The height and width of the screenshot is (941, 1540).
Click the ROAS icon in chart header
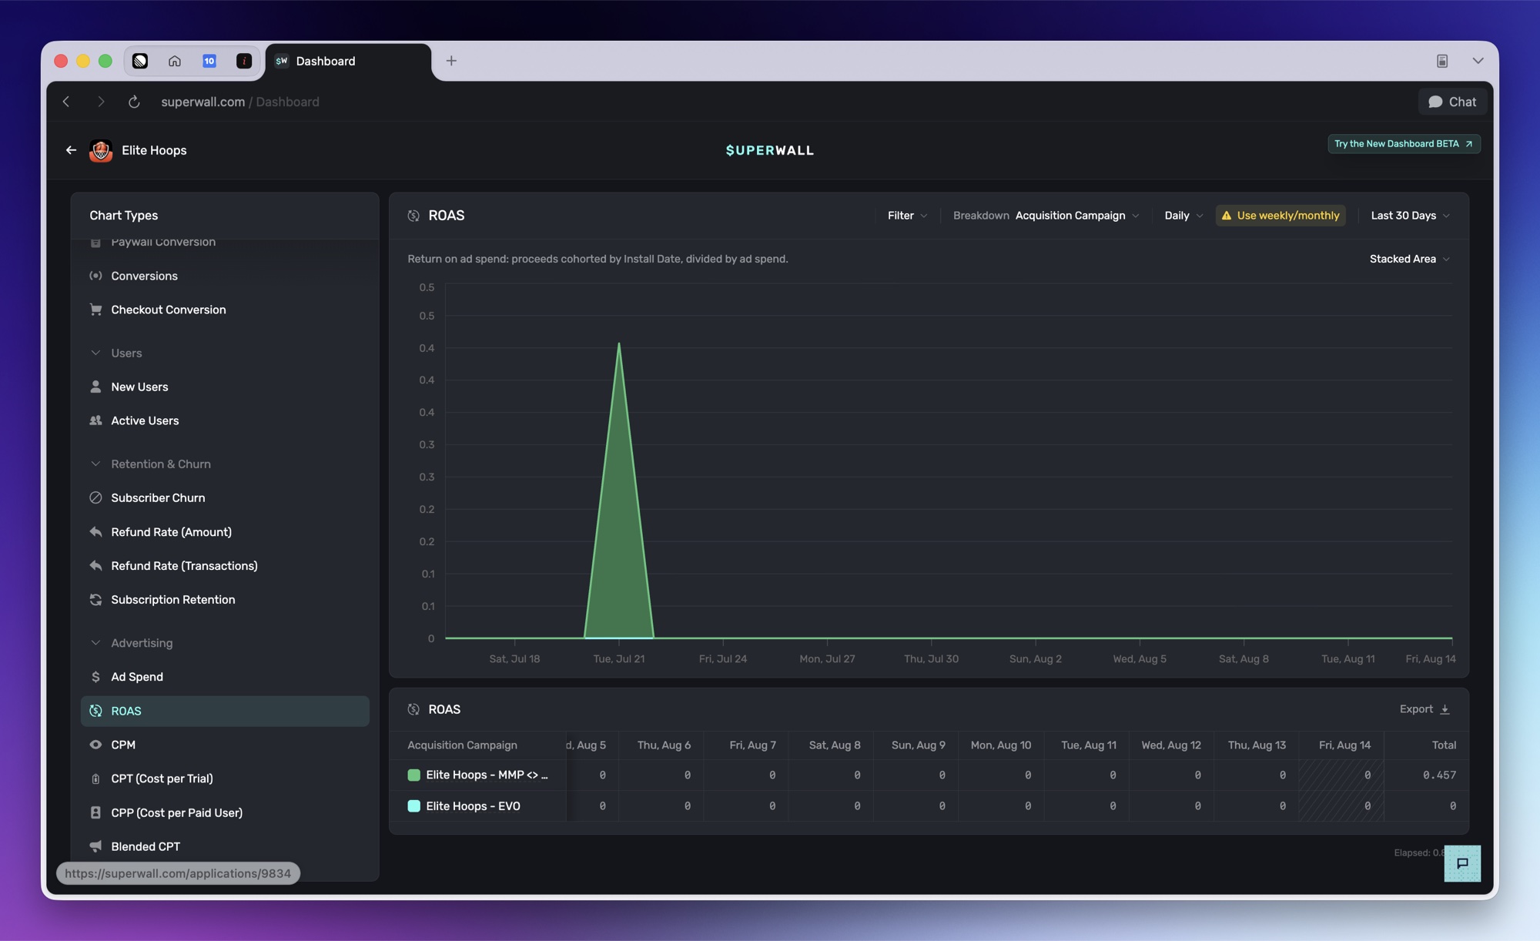pyautogui.click(x=413, y=216)
